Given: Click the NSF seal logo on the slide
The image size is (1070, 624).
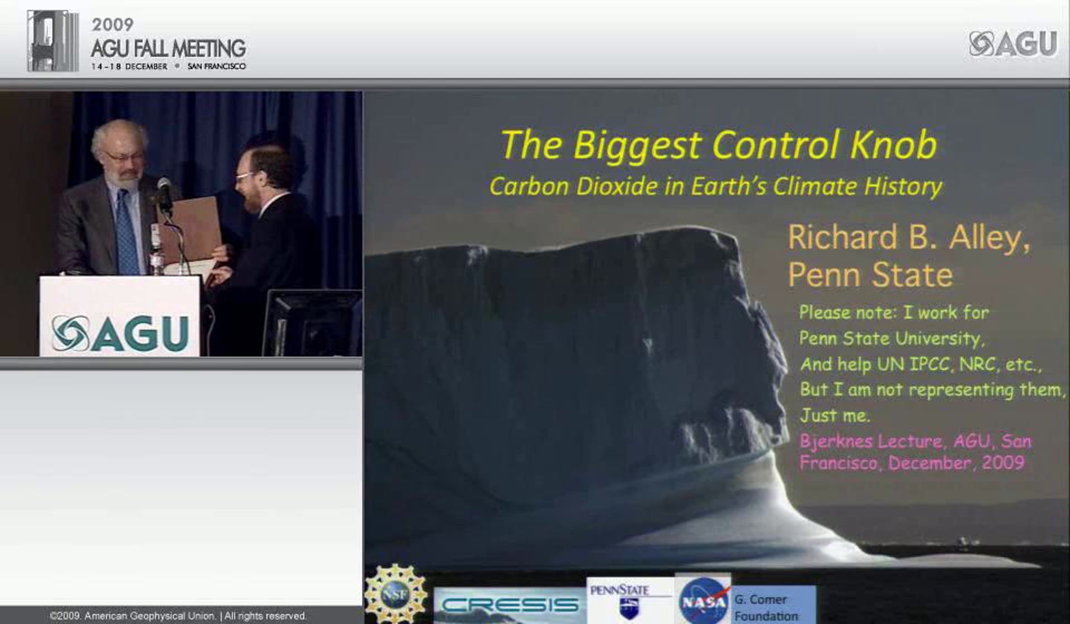Looking at the screenshot, I should [395, 594].
